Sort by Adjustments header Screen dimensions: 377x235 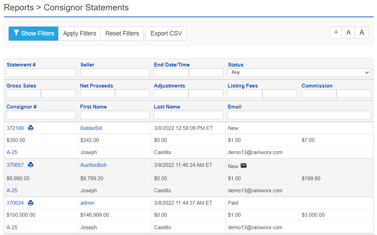pos(169,86)
